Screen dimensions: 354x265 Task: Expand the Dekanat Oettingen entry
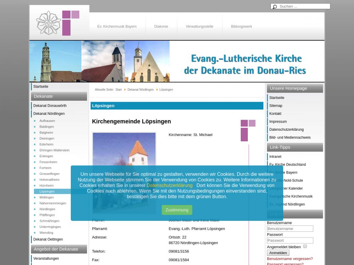(x=48, y=239)
